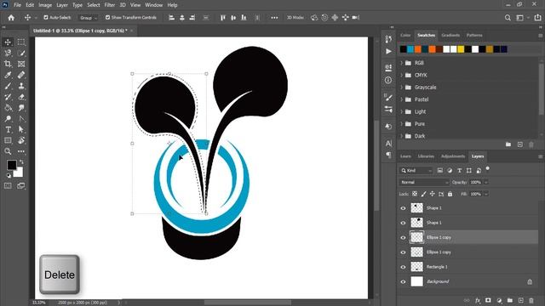545x306 pixels.
Task: Open the Window menu
Action: [x=153, y=5]
